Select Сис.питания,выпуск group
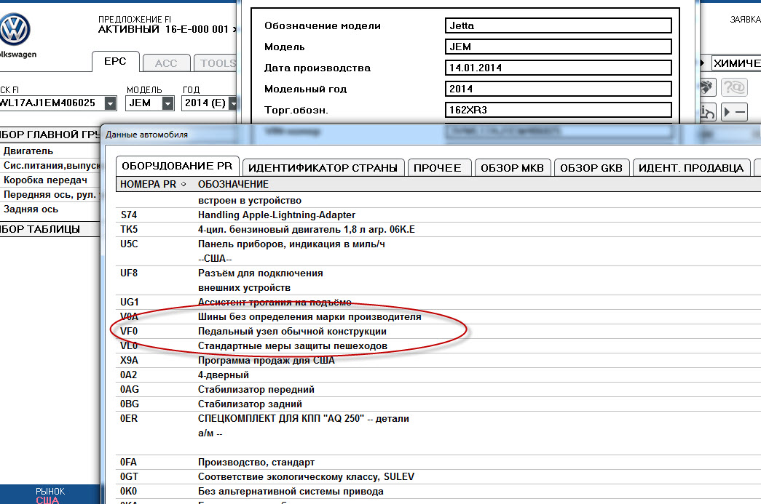This screenshot has width=761, height=504. pos(50,165)
